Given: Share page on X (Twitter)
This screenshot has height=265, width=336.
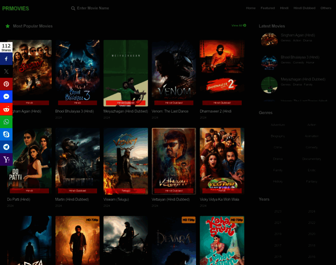Looking at the screenshot, I should tap(6, 72).
